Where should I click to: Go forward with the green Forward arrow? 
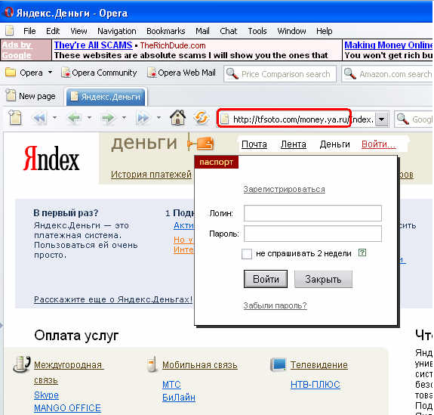click(x=109, y=118)
